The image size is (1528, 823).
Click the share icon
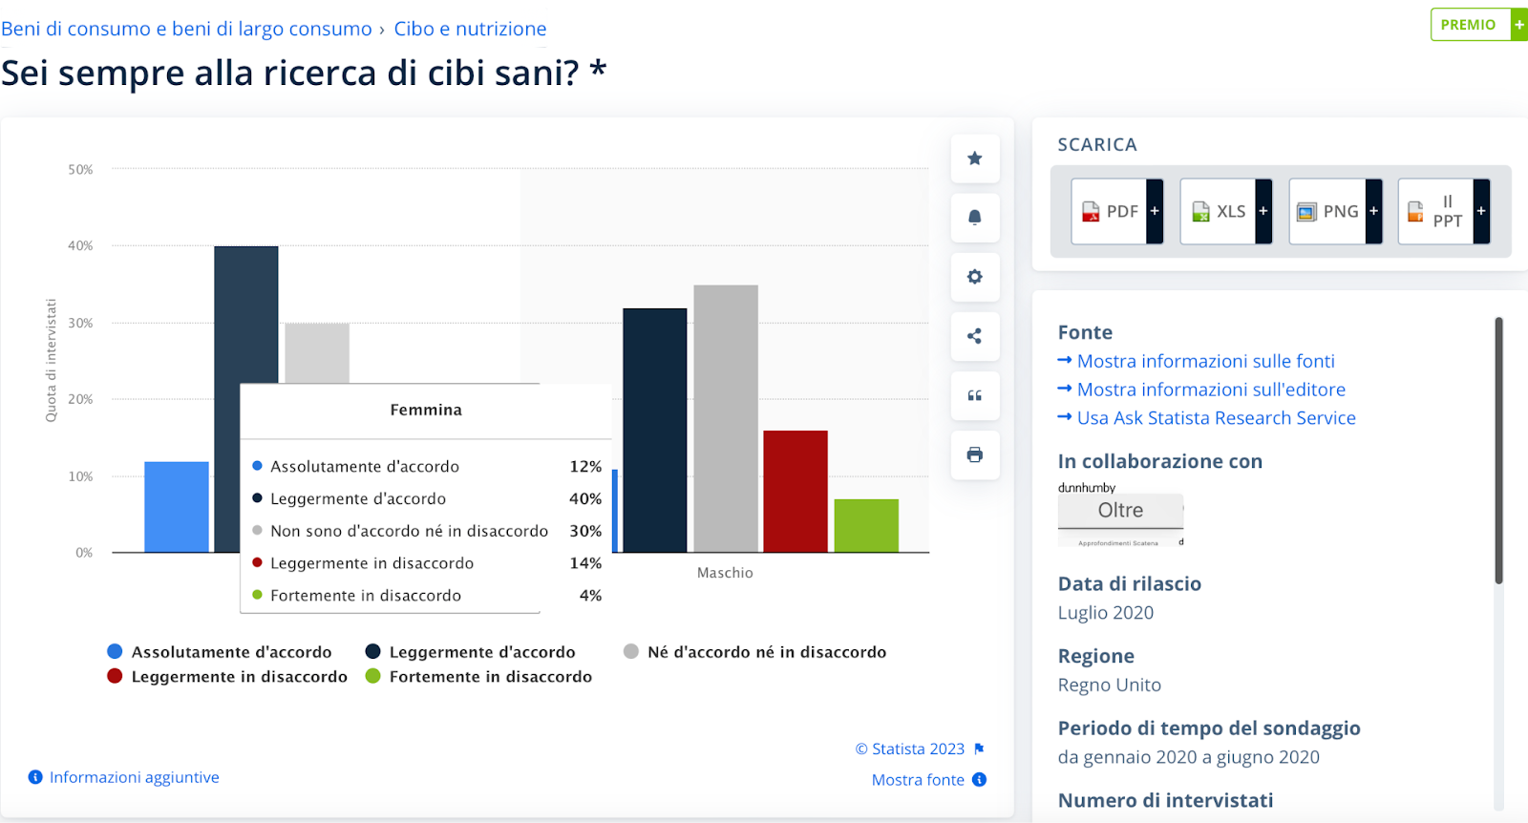pos(974,336)
